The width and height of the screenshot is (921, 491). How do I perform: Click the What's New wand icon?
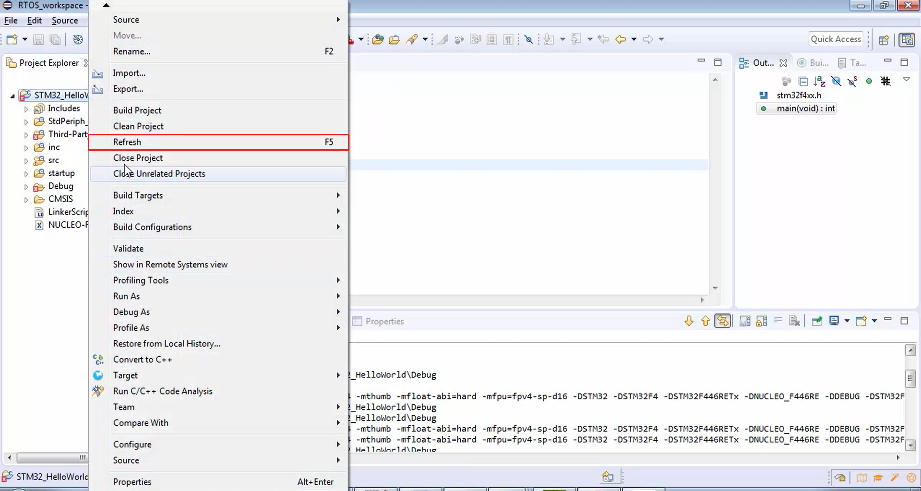[x=895, y=478]
